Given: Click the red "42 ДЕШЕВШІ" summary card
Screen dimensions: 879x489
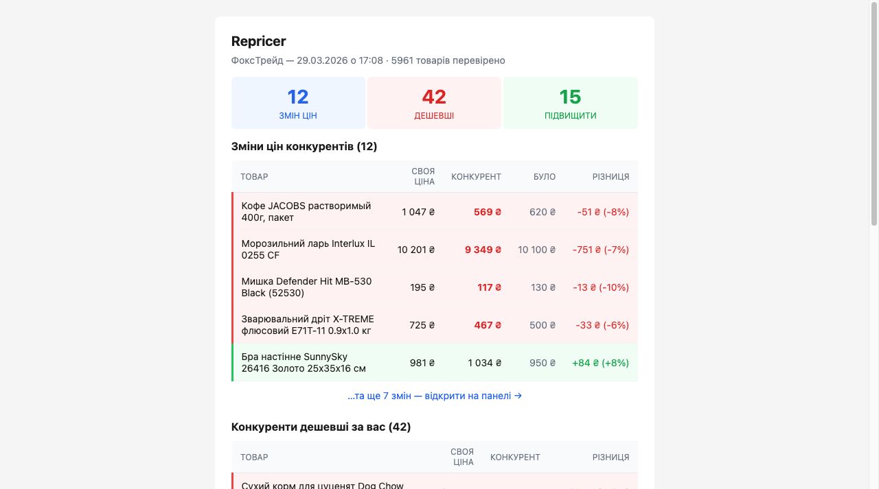Looking at the screenshot, I should [434, 102].
